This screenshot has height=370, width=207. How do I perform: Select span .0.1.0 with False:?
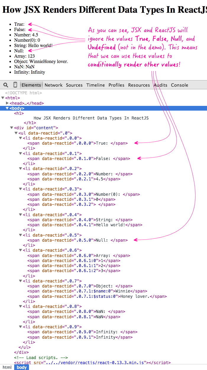coord(79,159)
